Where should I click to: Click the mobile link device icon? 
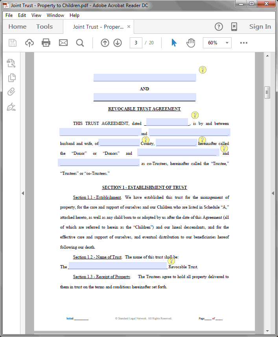click(234, 27)
